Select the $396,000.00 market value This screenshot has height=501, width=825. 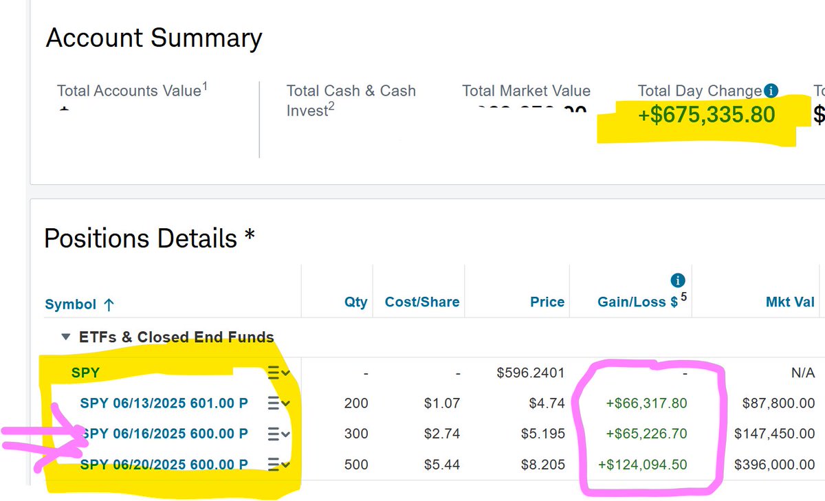(775, 465)
